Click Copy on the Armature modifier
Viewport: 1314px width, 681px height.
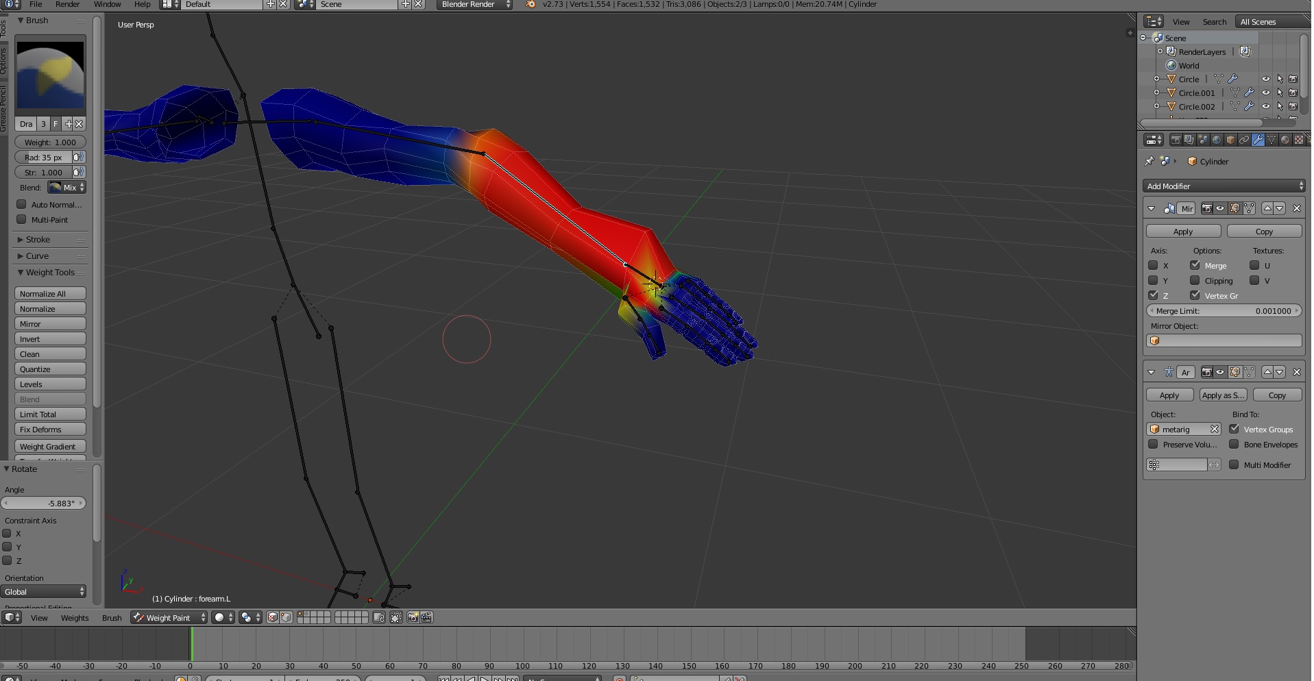click(x=1277, y=395)
